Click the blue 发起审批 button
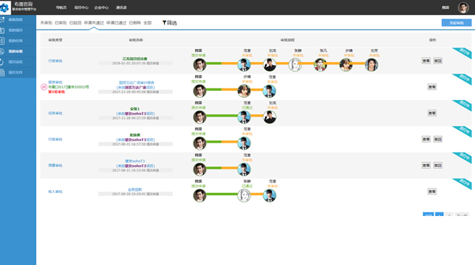475x265 pixels. pos(456,23)
